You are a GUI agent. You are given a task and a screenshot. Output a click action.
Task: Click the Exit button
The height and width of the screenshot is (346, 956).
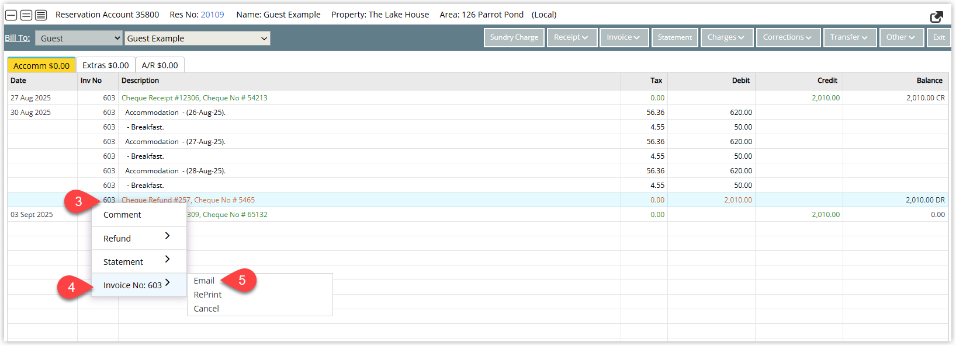939,37
